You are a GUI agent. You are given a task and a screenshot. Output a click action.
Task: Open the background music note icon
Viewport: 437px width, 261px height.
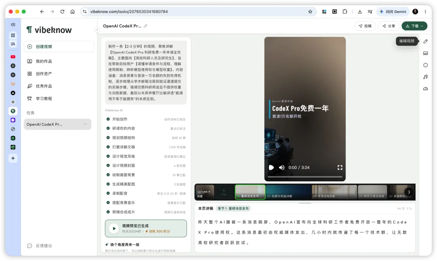[x=425, y=77]
